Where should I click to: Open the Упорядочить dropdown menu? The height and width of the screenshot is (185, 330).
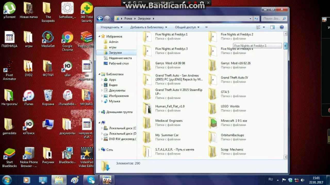(111, 27)
